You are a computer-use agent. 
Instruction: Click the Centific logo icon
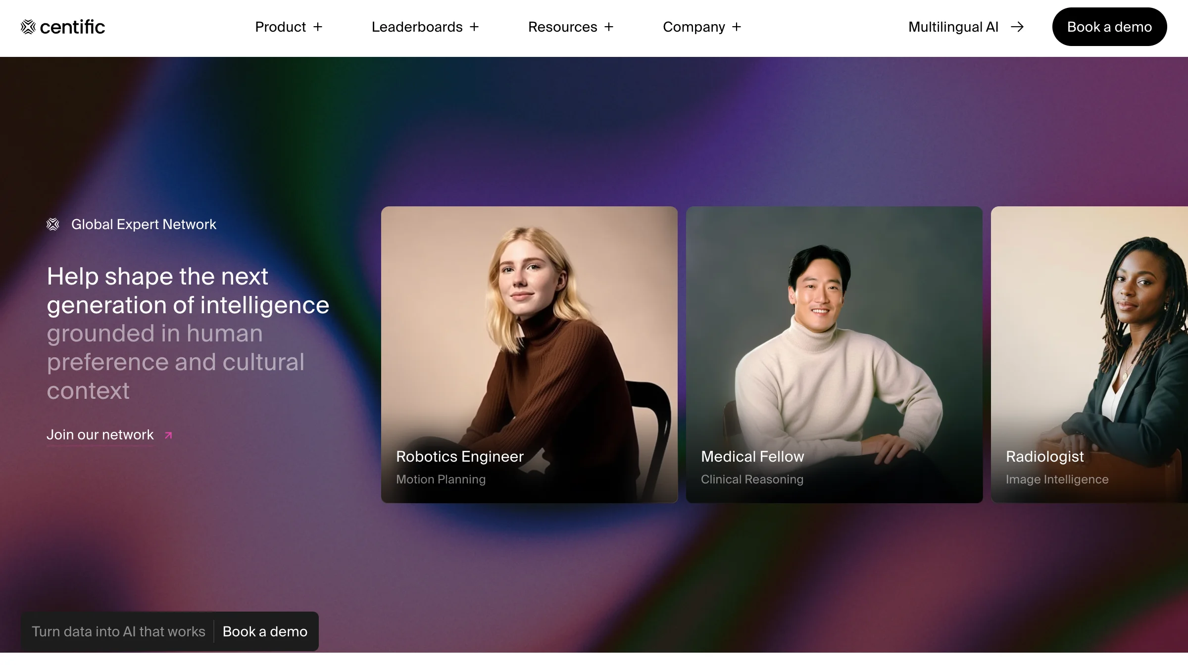28,27
